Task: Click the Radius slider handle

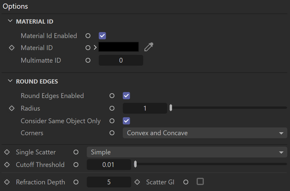Action: point(171,108)
